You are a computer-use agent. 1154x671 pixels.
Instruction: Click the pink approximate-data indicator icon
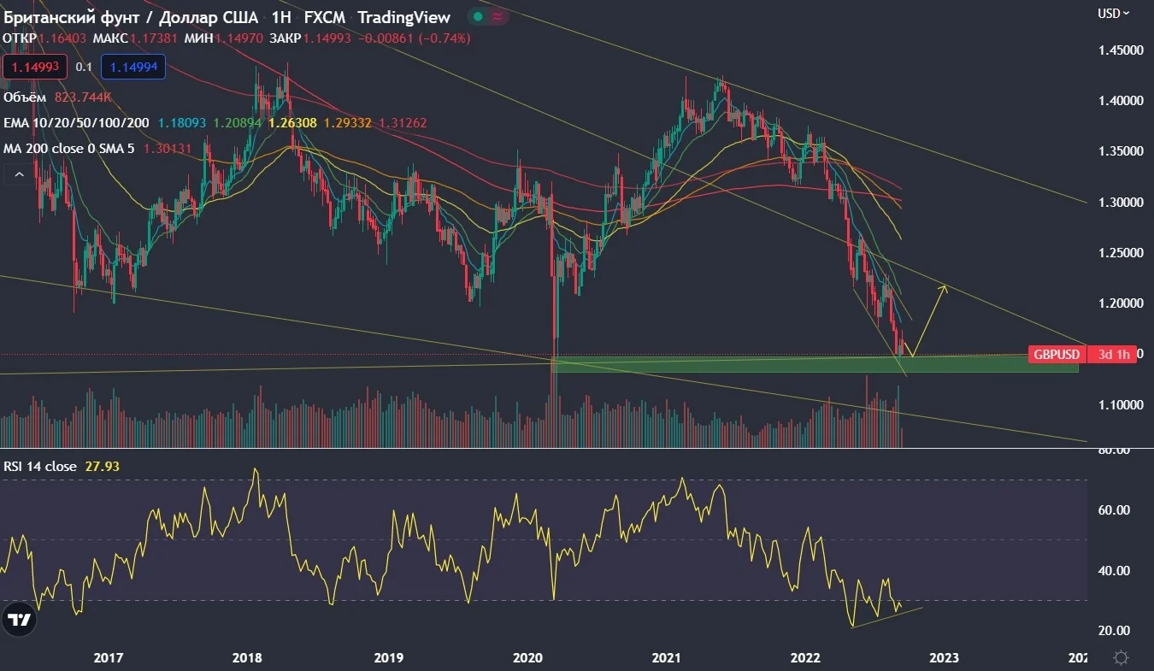click(x=497, y=17)
